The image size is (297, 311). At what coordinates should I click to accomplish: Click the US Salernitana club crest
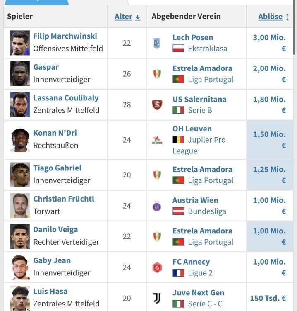coord(157,105)
